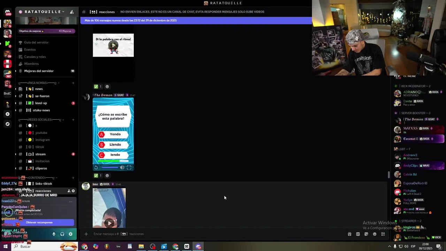Image resolution: width=446 pixels, height=251 pixels.
Task: Open the gift Nitro icon
Action: point(349,234)
